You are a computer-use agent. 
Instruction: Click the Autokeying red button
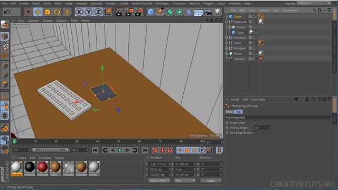pos(162,150)
